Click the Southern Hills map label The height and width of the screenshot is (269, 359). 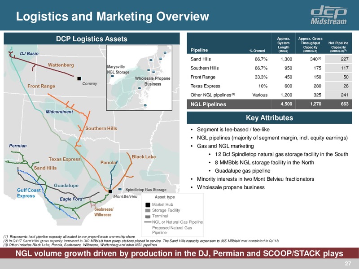coord(101,128)
